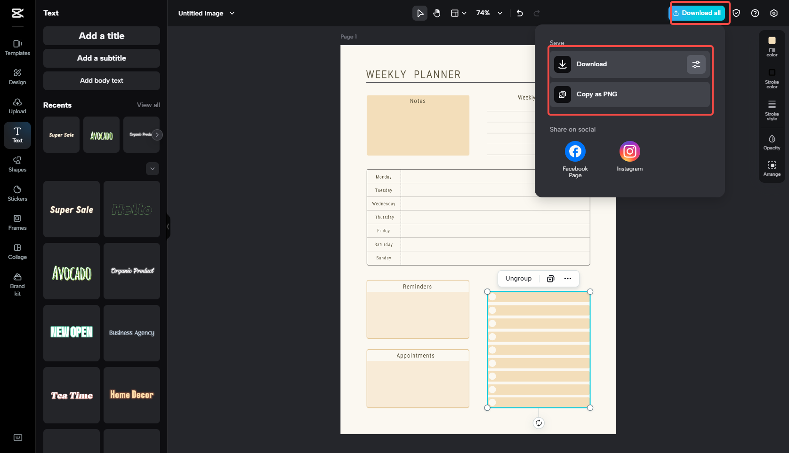Undo the last action
789x453 pixels.
[x=520, y=13]
